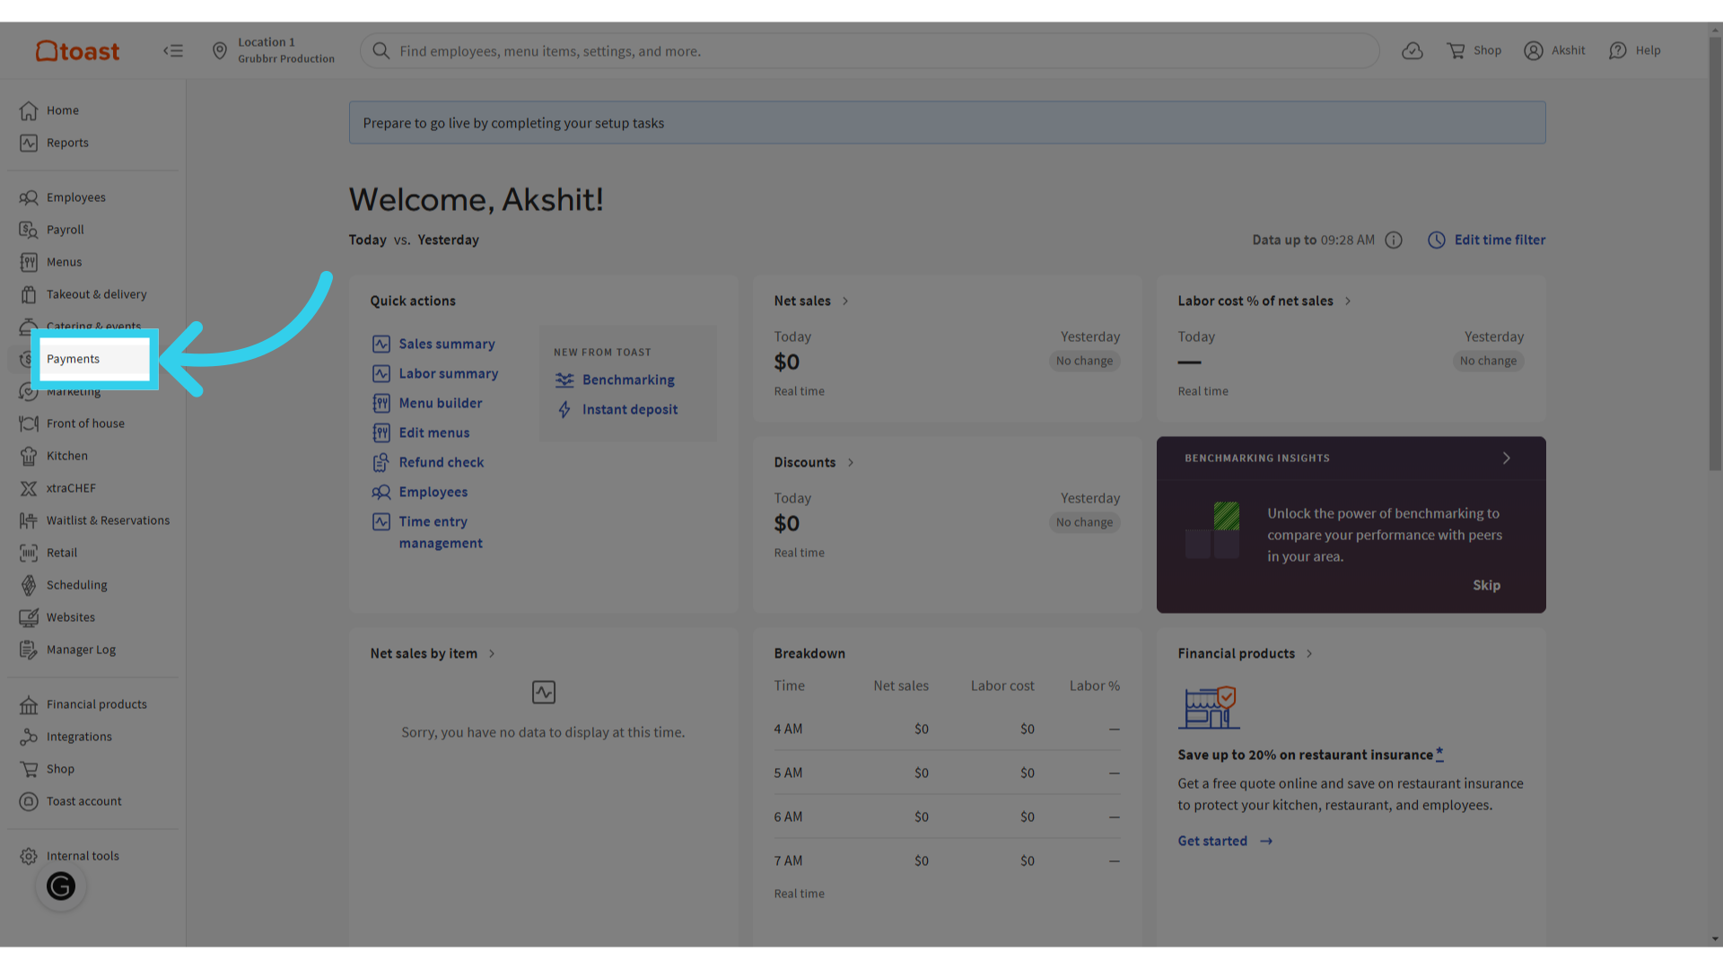
Task: Open the cloud sync status icon
Action: 1413,51
